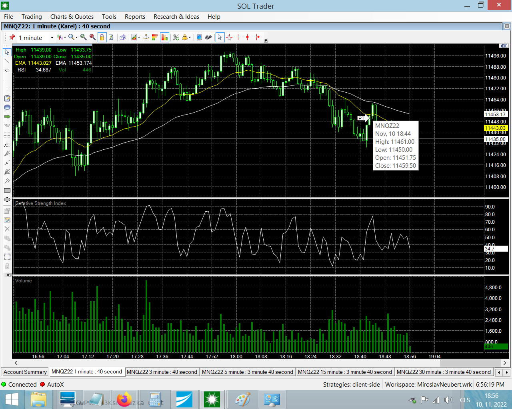512x409 pixels.
Task: Expand the indicators chart dropdown arrow
Action: coord(139,38)
